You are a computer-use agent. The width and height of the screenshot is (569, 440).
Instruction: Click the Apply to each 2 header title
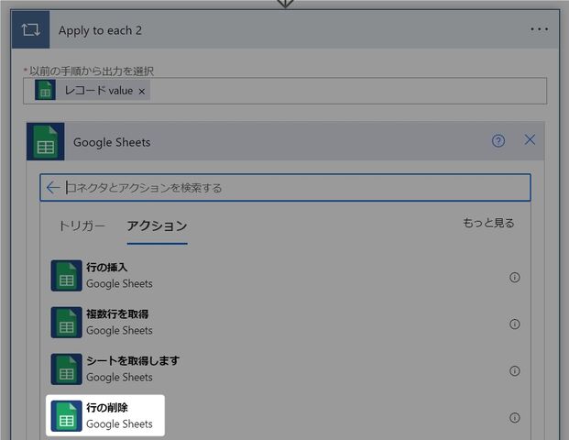[x=100, y=30]
